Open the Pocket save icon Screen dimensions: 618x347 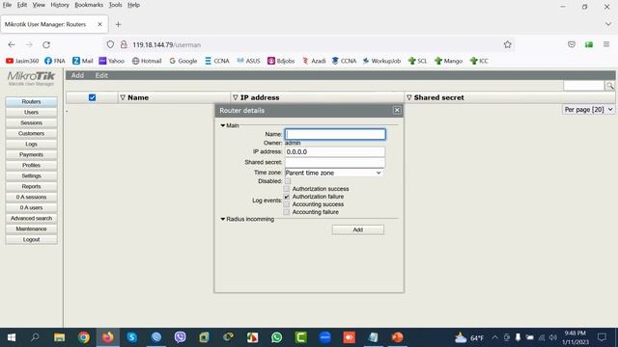(572, 45)
